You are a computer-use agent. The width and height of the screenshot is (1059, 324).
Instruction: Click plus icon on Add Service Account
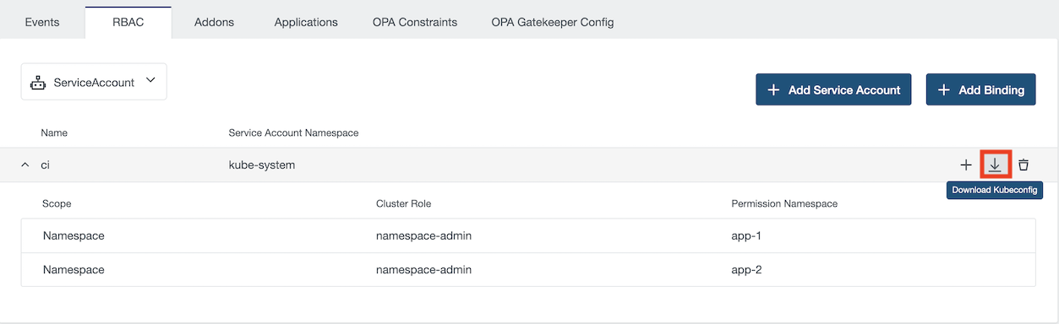tap(773, 89)
